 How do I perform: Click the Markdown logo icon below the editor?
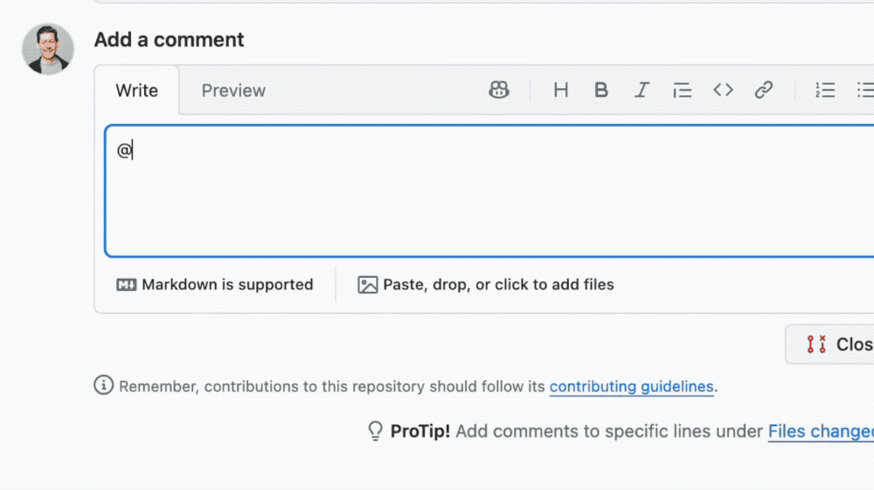127,285
